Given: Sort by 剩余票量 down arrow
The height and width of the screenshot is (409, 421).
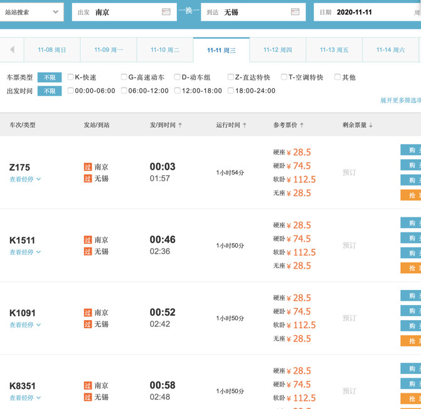Looking at the screenshot, I should point(371,125).
